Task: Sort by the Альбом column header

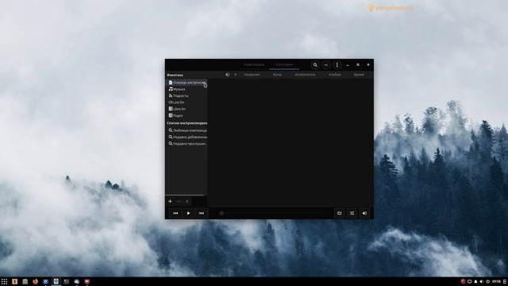Action: point(335,75)
